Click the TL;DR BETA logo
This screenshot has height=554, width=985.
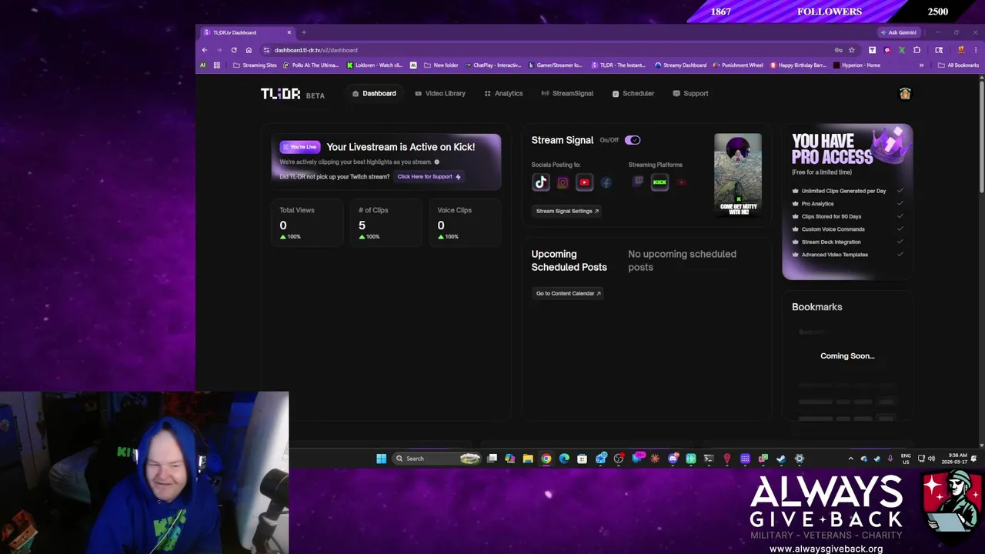click(x=292, y=94)
